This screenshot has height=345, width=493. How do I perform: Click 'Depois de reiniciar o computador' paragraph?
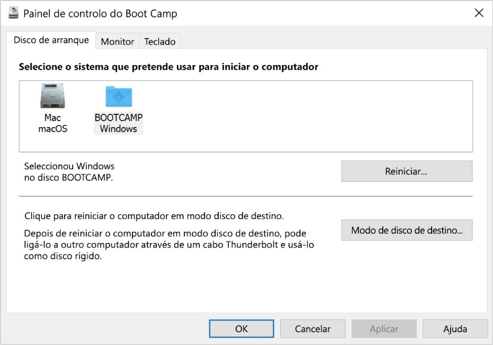169,245
